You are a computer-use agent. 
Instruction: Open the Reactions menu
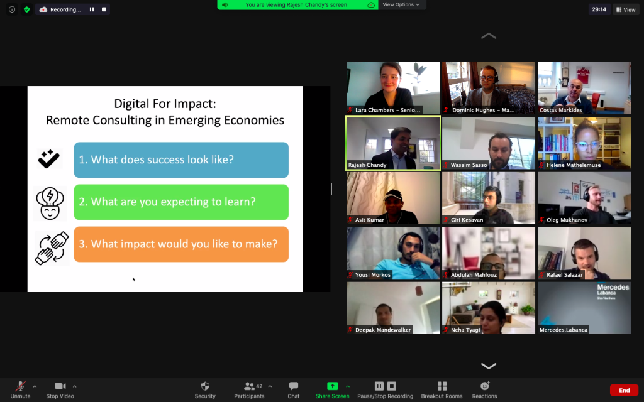click(x=484, y=390)
